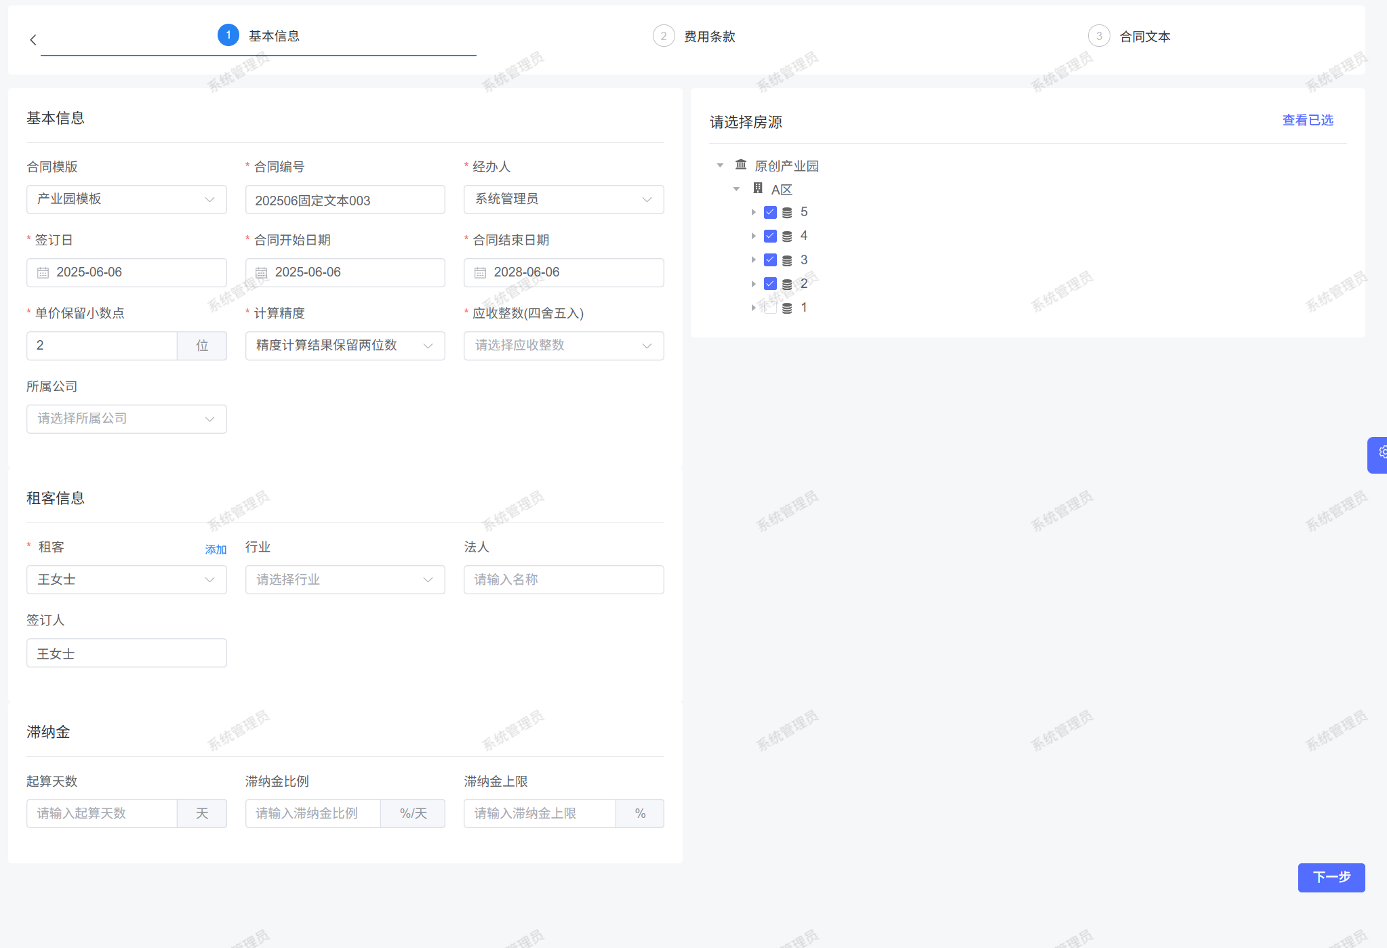The height and width of the screenshot is (948, 1387).
Task: Uncheck floor 4 checkbox
Action: 770,236
